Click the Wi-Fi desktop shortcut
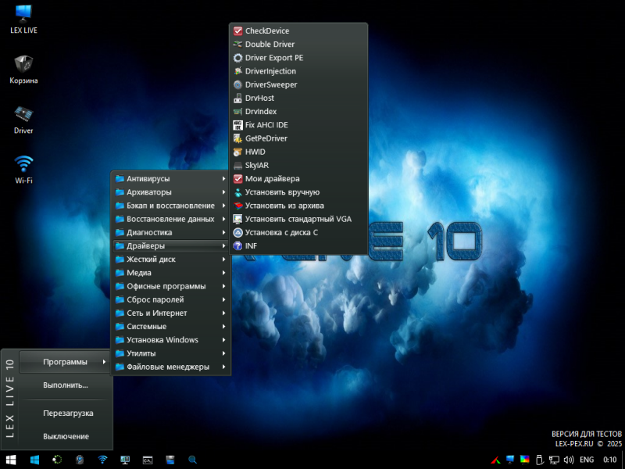Image resolution: width=625 pixels, height=469 pixels. 23,167
